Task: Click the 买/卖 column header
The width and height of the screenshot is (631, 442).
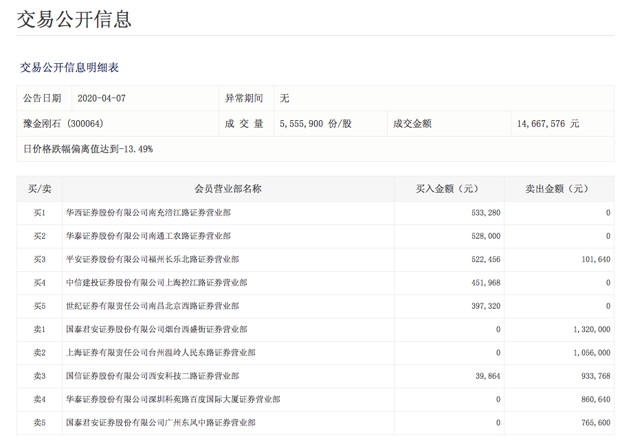Action: (39, 189)
